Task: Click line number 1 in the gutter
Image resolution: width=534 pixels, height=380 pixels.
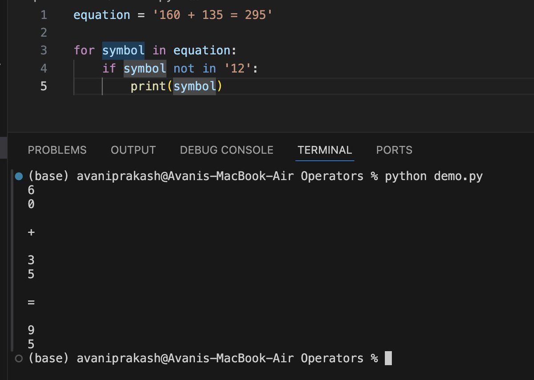Action: click(x=44, y=15)
